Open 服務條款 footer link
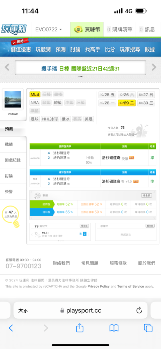 point(118,263)
